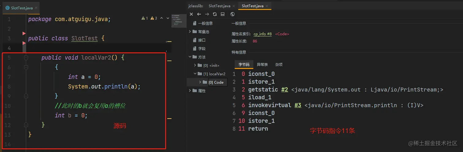Image resolution: width=463 pixels, height=152 pixels.
Task: Click the 'return' bytecode instruction
Action: 258,129
